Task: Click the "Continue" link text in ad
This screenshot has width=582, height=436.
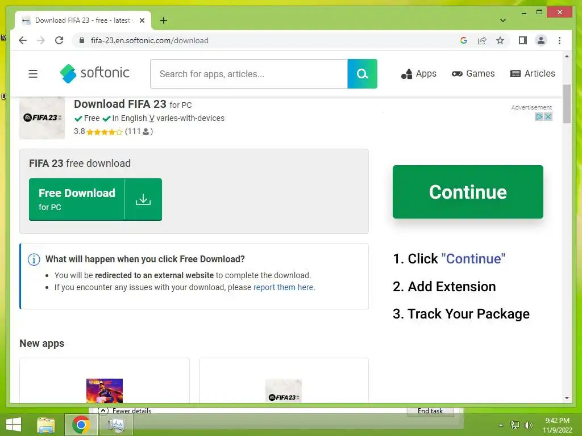Action: point(473,259)
